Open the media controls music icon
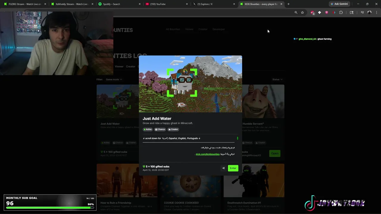 [x=362, y=12]
